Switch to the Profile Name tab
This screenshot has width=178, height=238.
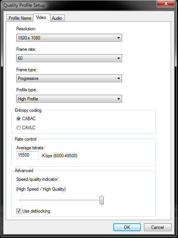point(20,18)
